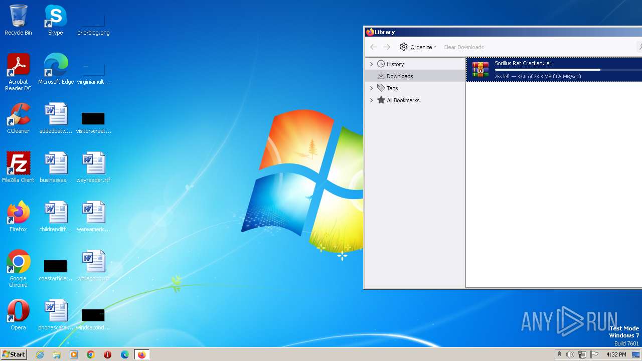
Task: Open Internet Explorer from taskbar
Action: pyautogui.click(x=40, y=354)
